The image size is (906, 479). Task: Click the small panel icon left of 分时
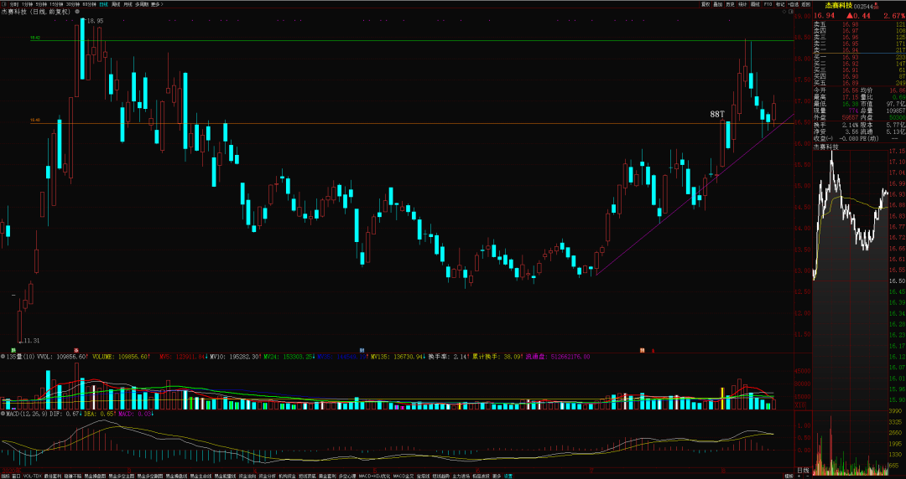[4, 4]
